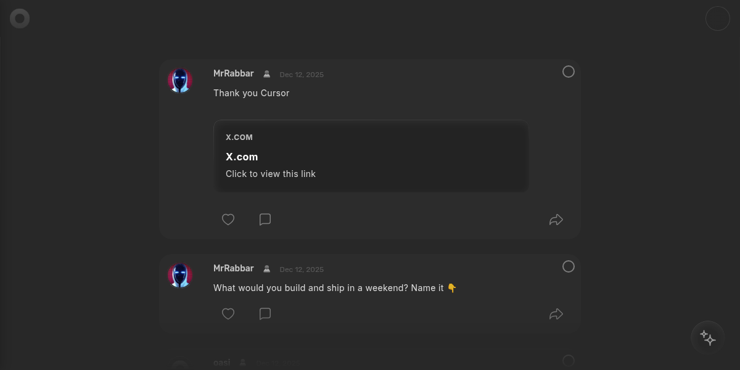The height and width of the screenshot is (370, 740).
Task: Like MrRabbar's "Thank you Cursor" post
Action: coord(228,220)
